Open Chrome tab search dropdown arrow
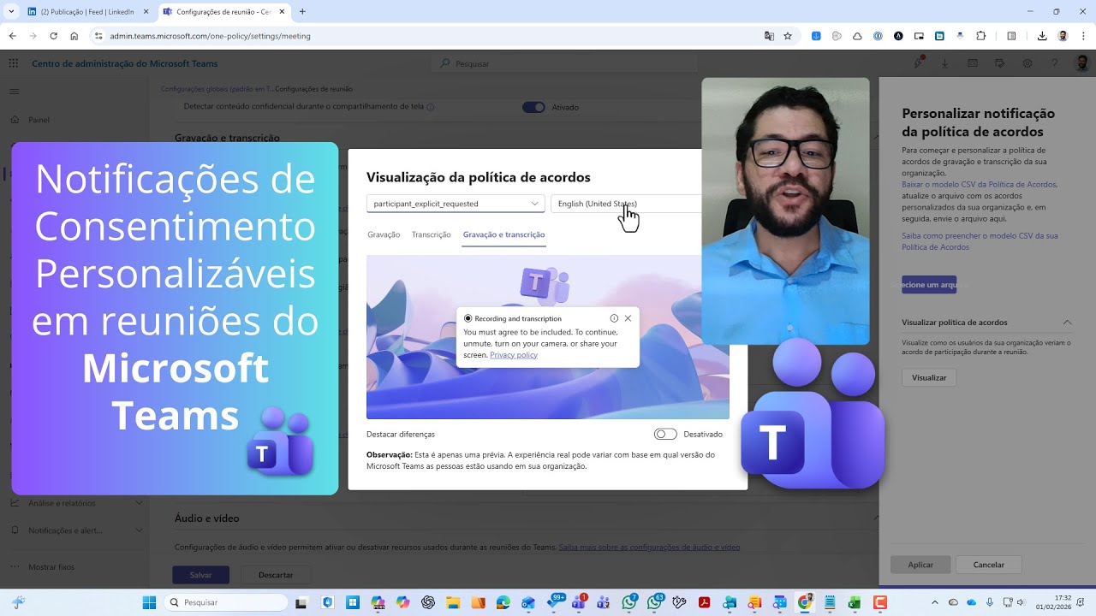1096x616 pixels. coord(11,11)
